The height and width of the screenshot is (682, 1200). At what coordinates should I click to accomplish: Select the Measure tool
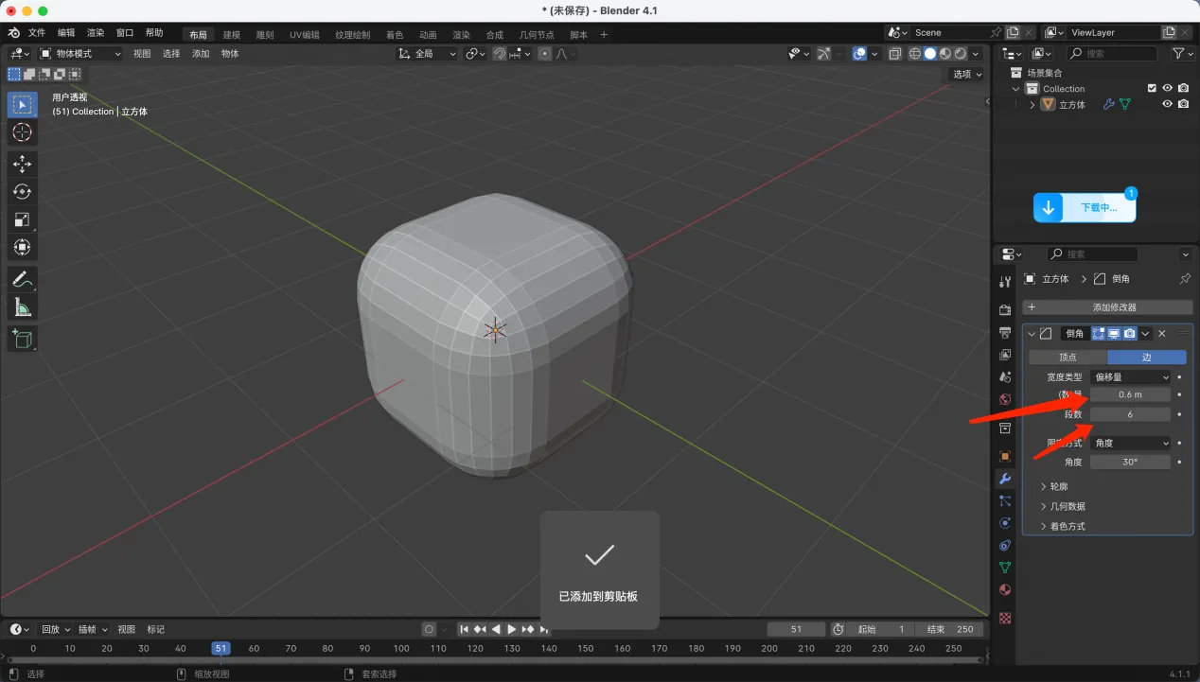tap(22, 307)
